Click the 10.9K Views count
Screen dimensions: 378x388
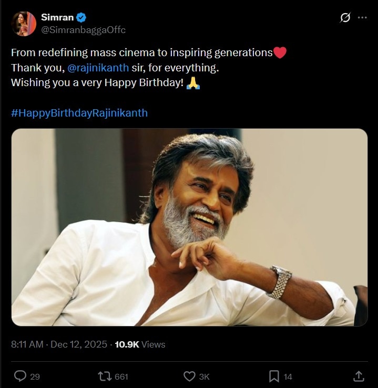click(140, 344)
